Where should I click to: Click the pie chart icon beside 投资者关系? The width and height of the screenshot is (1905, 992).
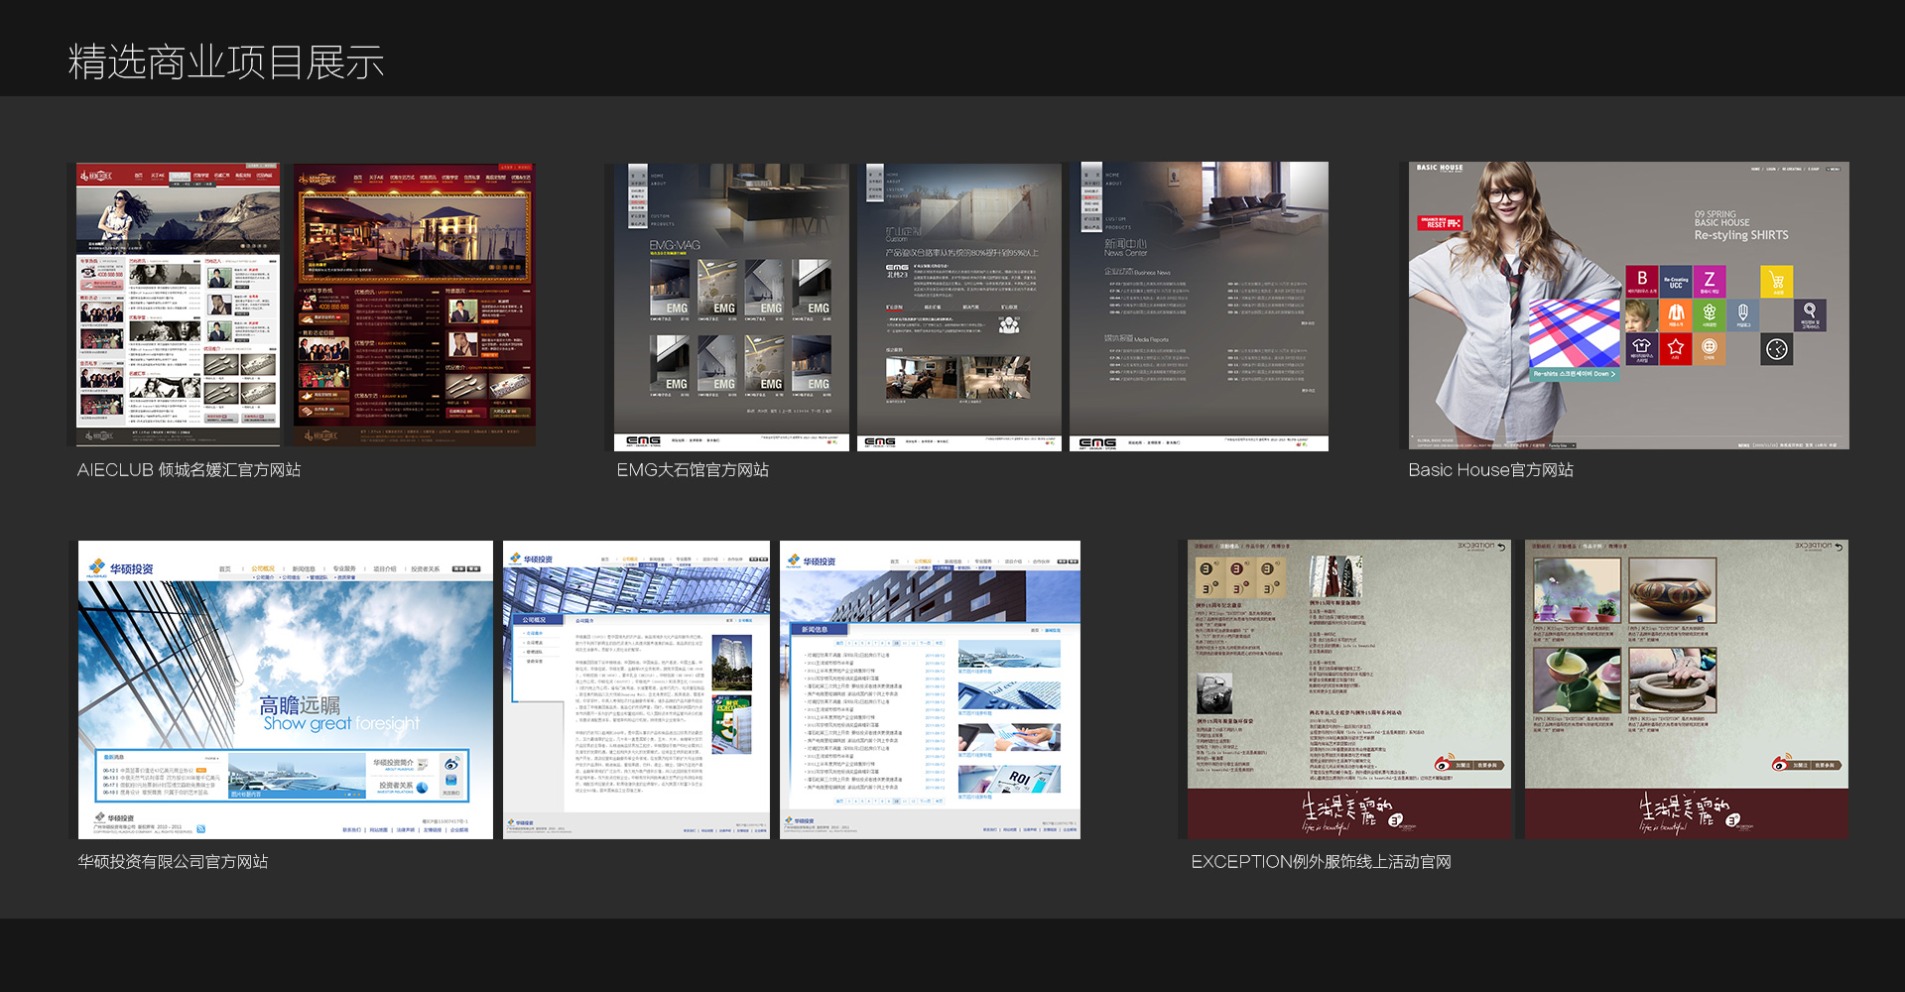pyautogui.click(x=423, y=788)
